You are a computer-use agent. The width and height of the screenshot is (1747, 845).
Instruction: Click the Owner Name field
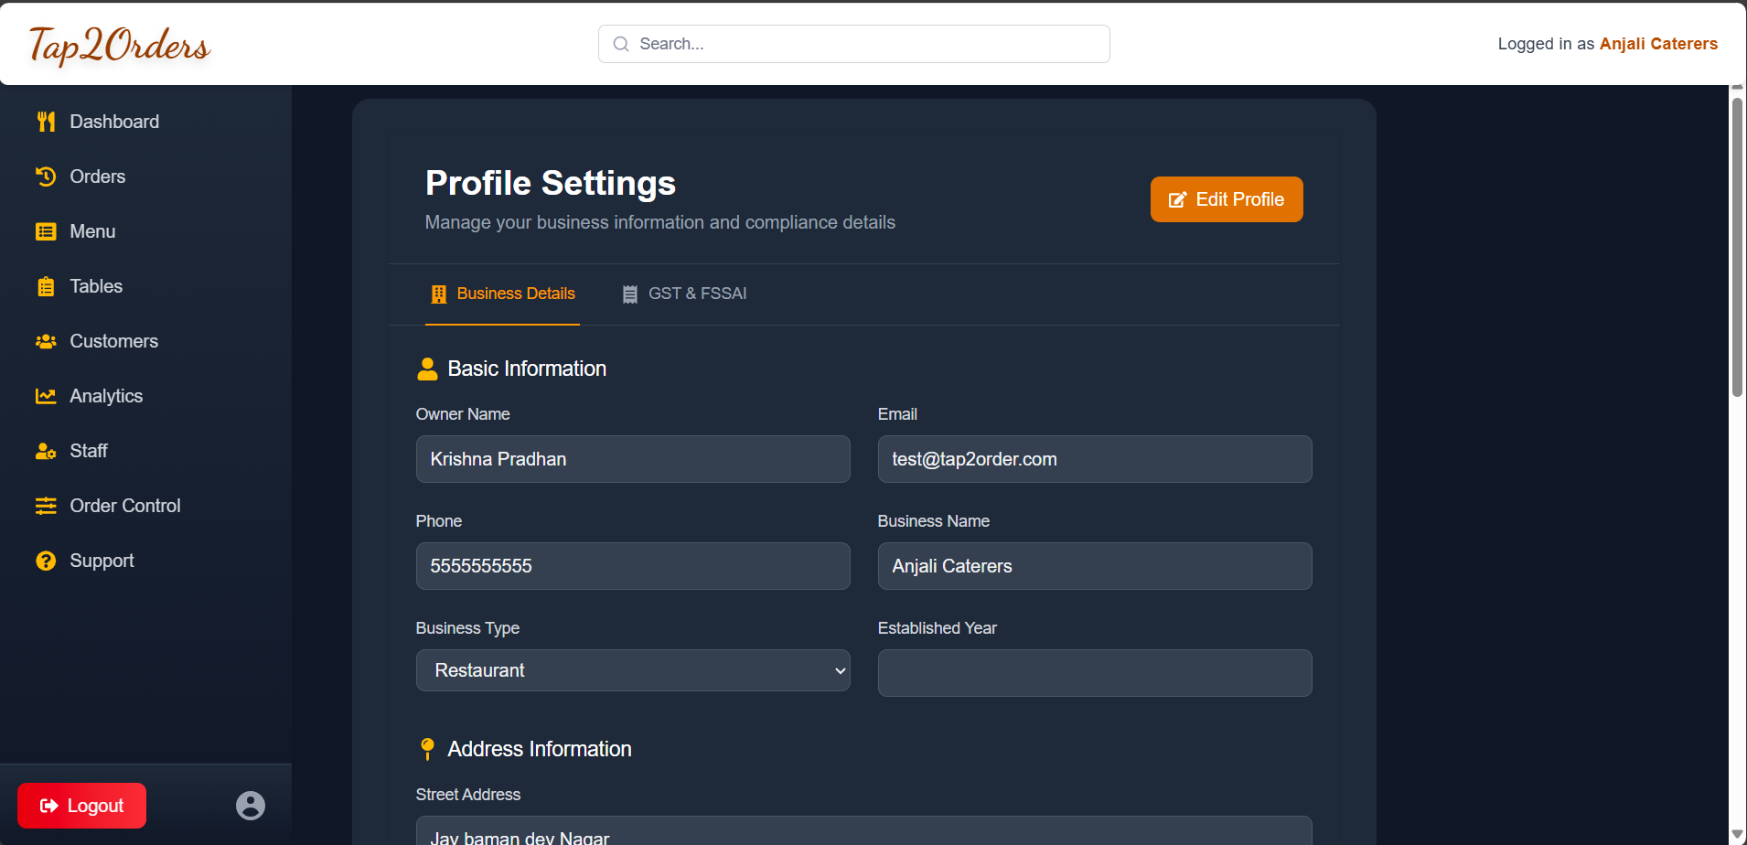point(633,459)
